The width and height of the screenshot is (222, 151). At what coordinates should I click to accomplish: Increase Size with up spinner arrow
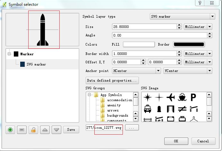(x=179, y=25)
